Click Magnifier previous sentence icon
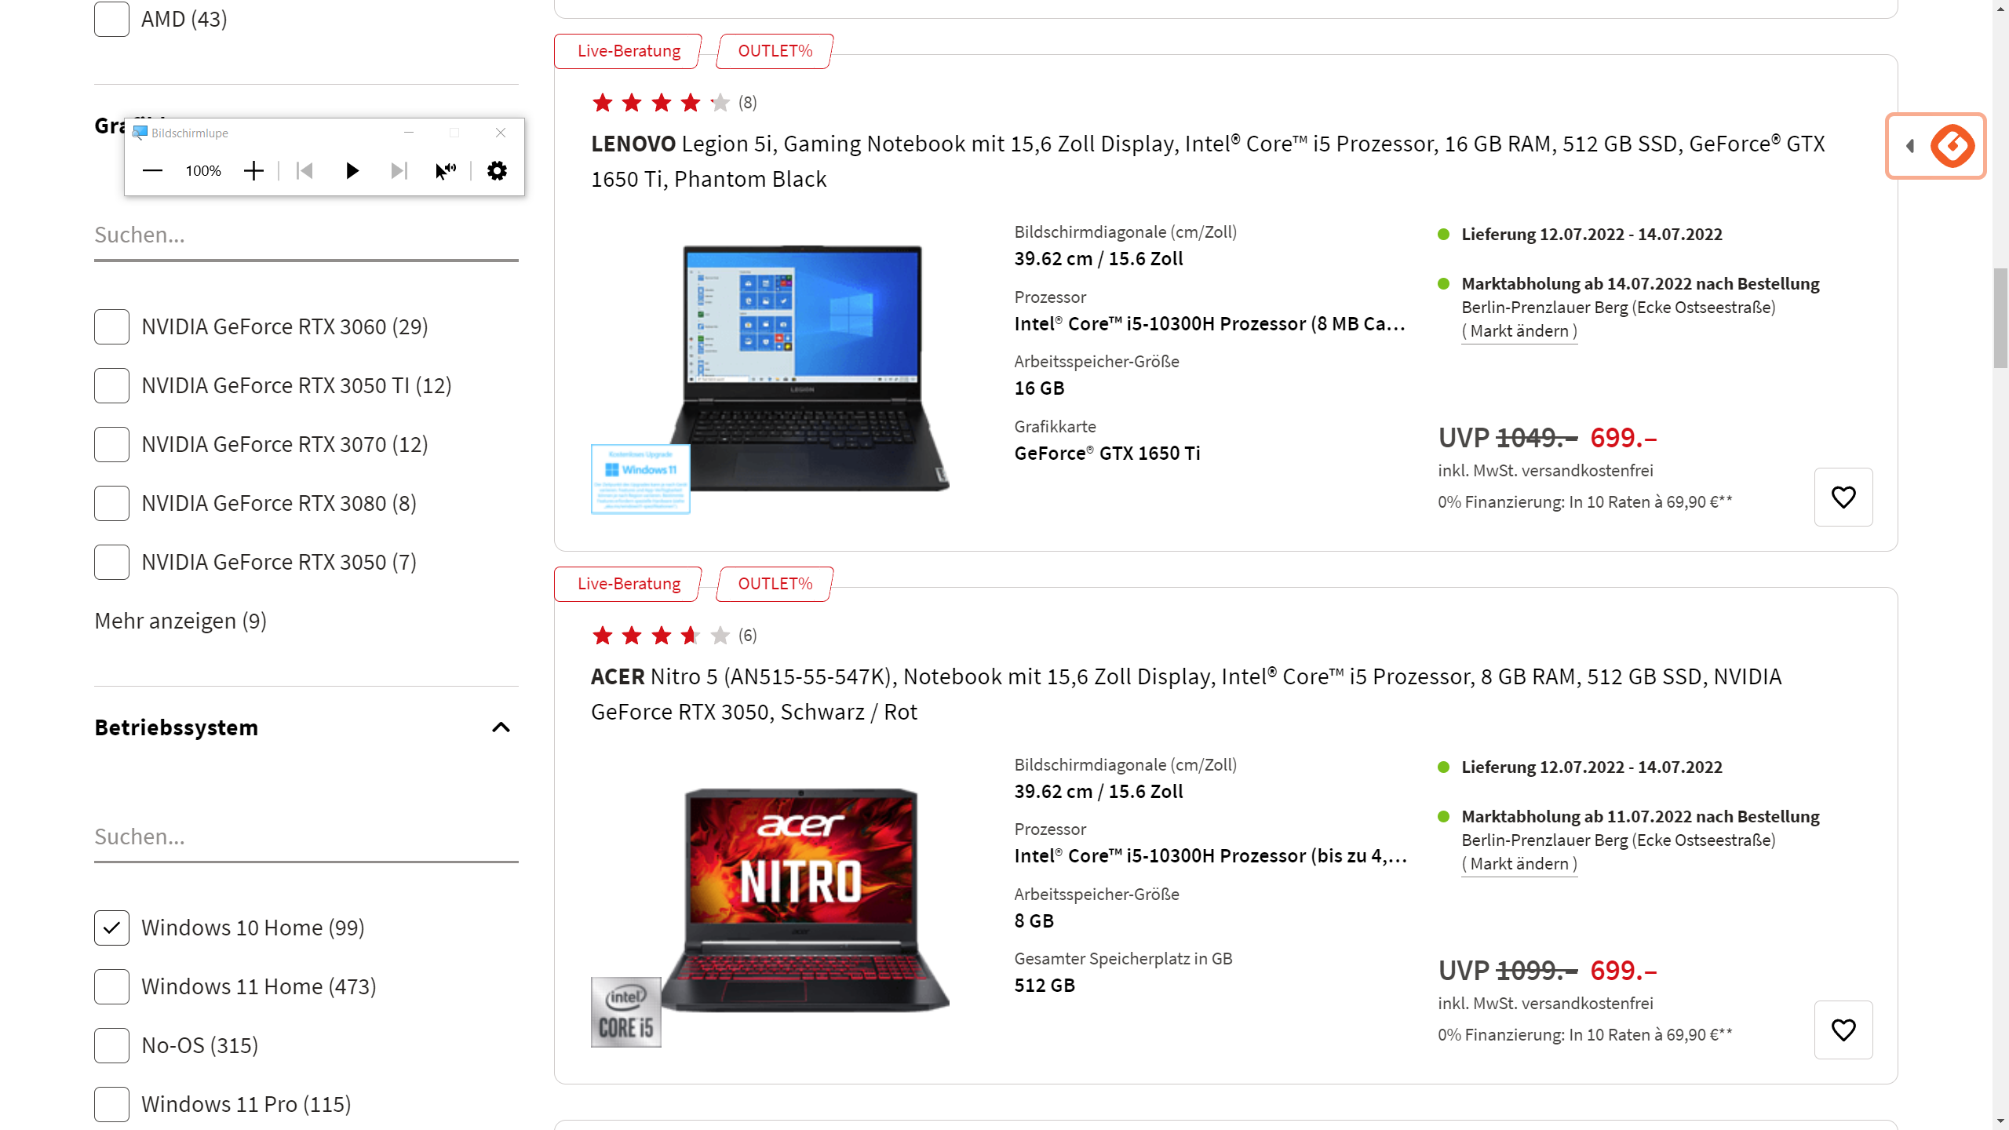The height and width of the screenshot is (1130, 2009). pyautogui.click(x=304, y=170)
